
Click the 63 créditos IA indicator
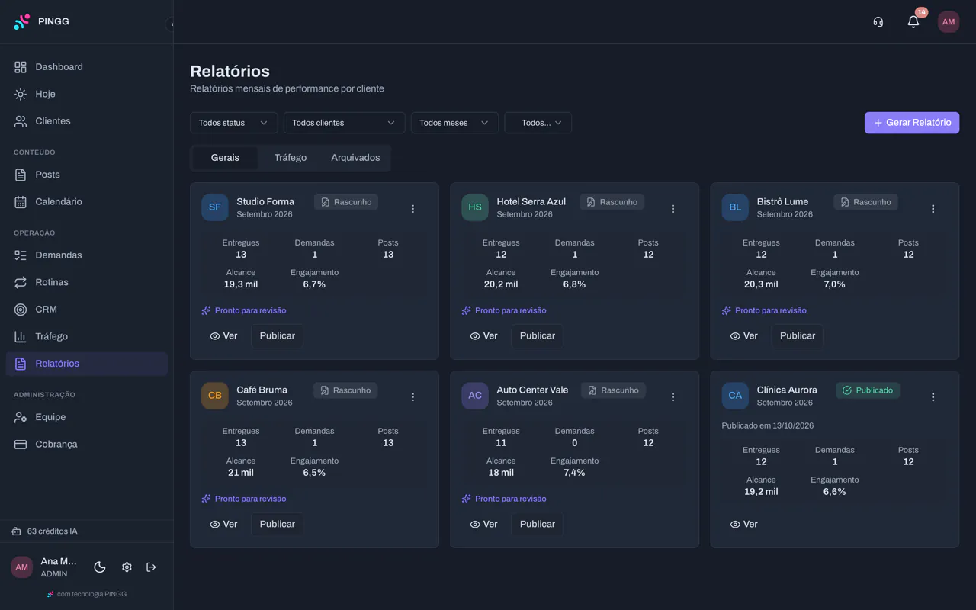tap(45, 531)
